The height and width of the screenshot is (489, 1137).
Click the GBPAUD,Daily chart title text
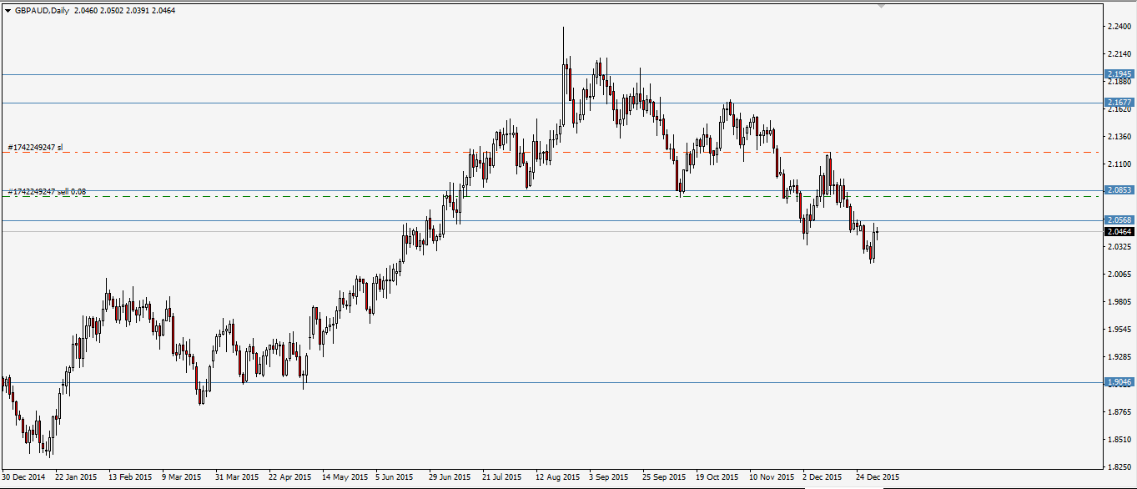tap(42, 11)
